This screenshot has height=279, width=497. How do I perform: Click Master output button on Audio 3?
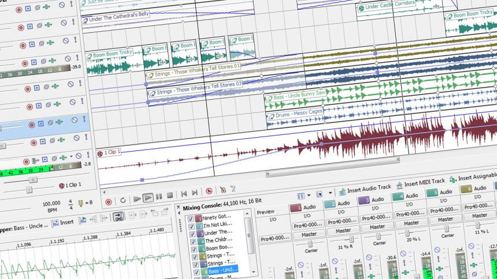(377, 227)
